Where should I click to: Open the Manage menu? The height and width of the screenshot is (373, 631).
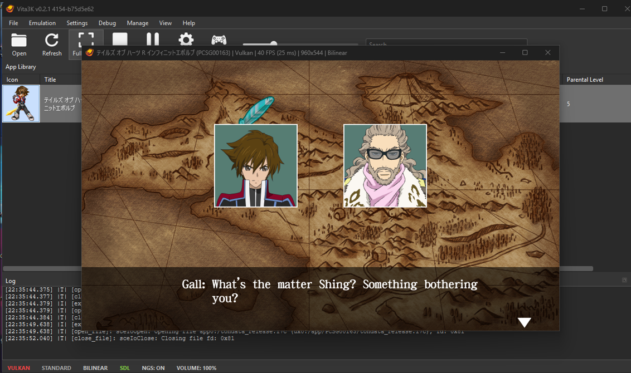point(138,23)
